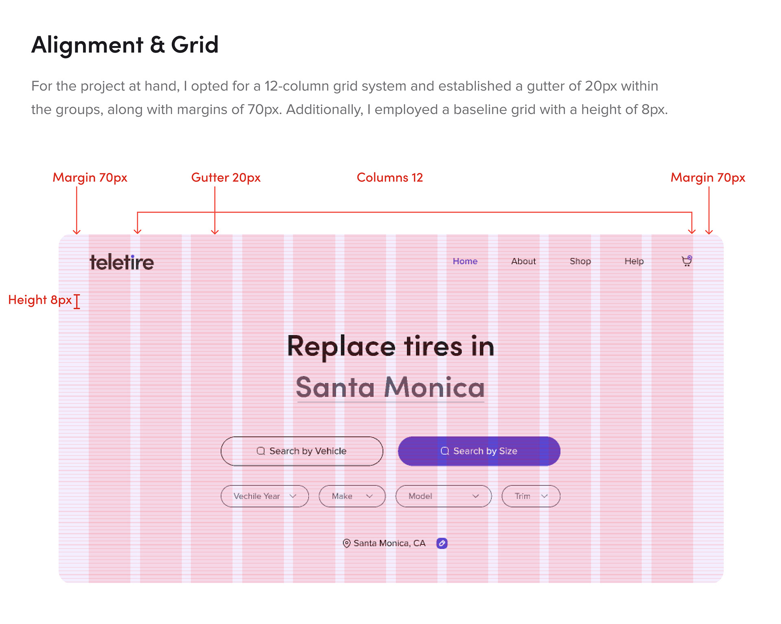Viewport: 781px width, 624px height.
Task: Open the Help nav item
Action: [x=634, y=261]
